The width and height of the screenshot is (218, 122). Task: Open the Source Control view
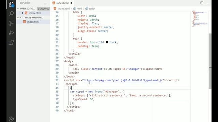point(11,23)
